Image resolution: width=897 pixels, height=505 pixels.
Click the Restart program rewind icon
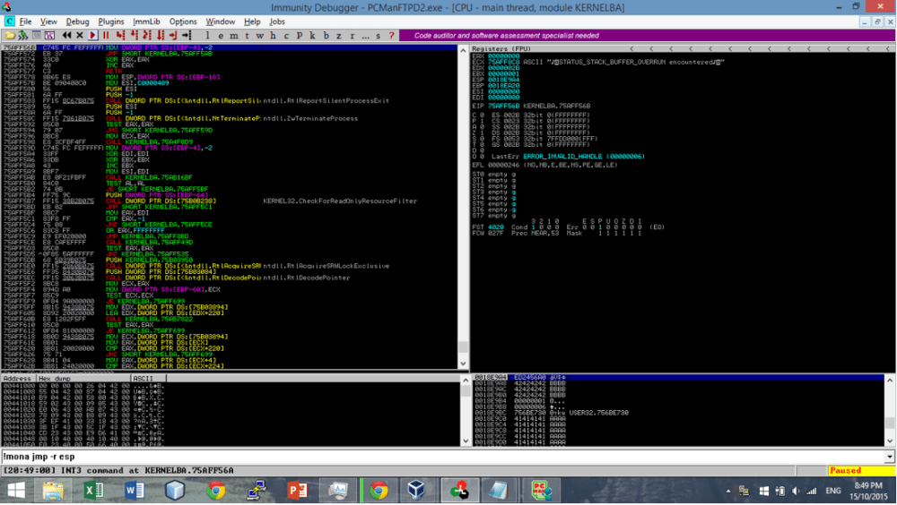[66, 36]
